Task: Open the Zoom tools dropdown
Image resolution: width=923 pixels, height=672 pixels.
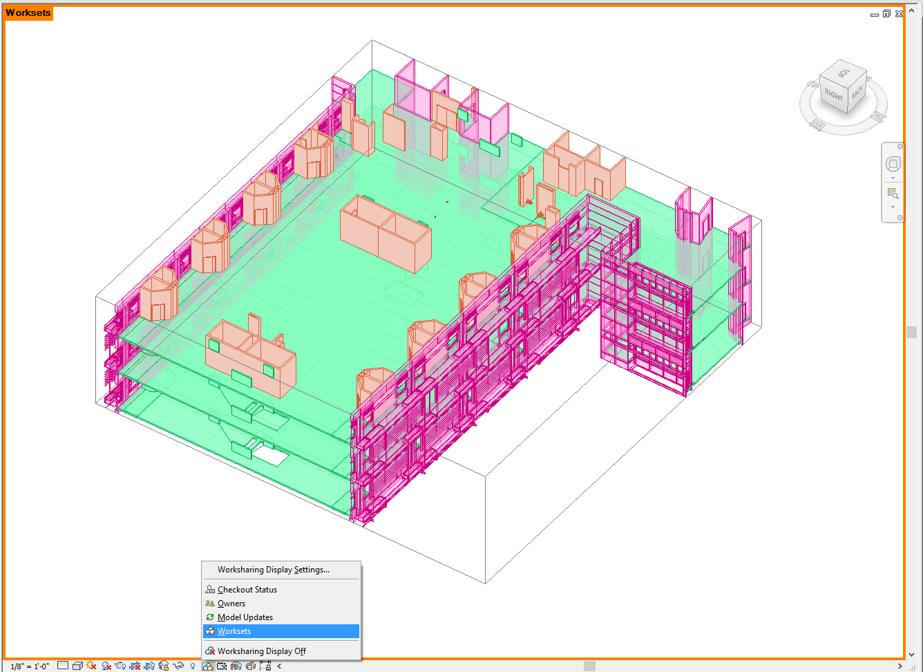Action: coord(893,207)
